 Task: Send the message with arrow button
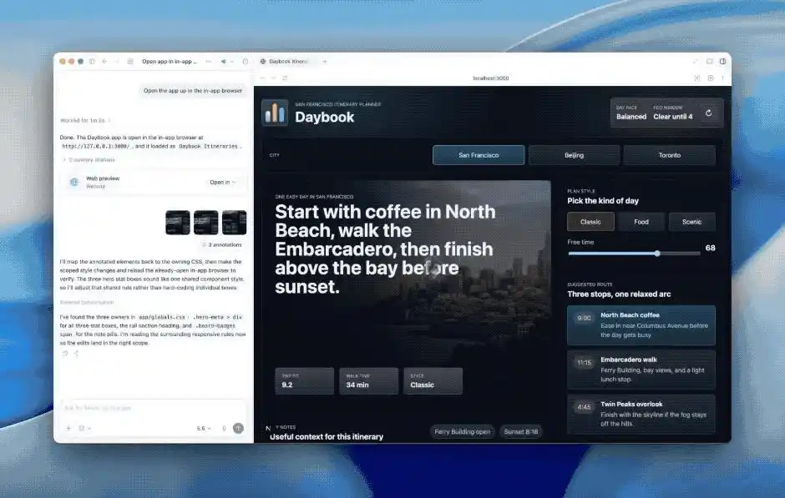[238, 428]
